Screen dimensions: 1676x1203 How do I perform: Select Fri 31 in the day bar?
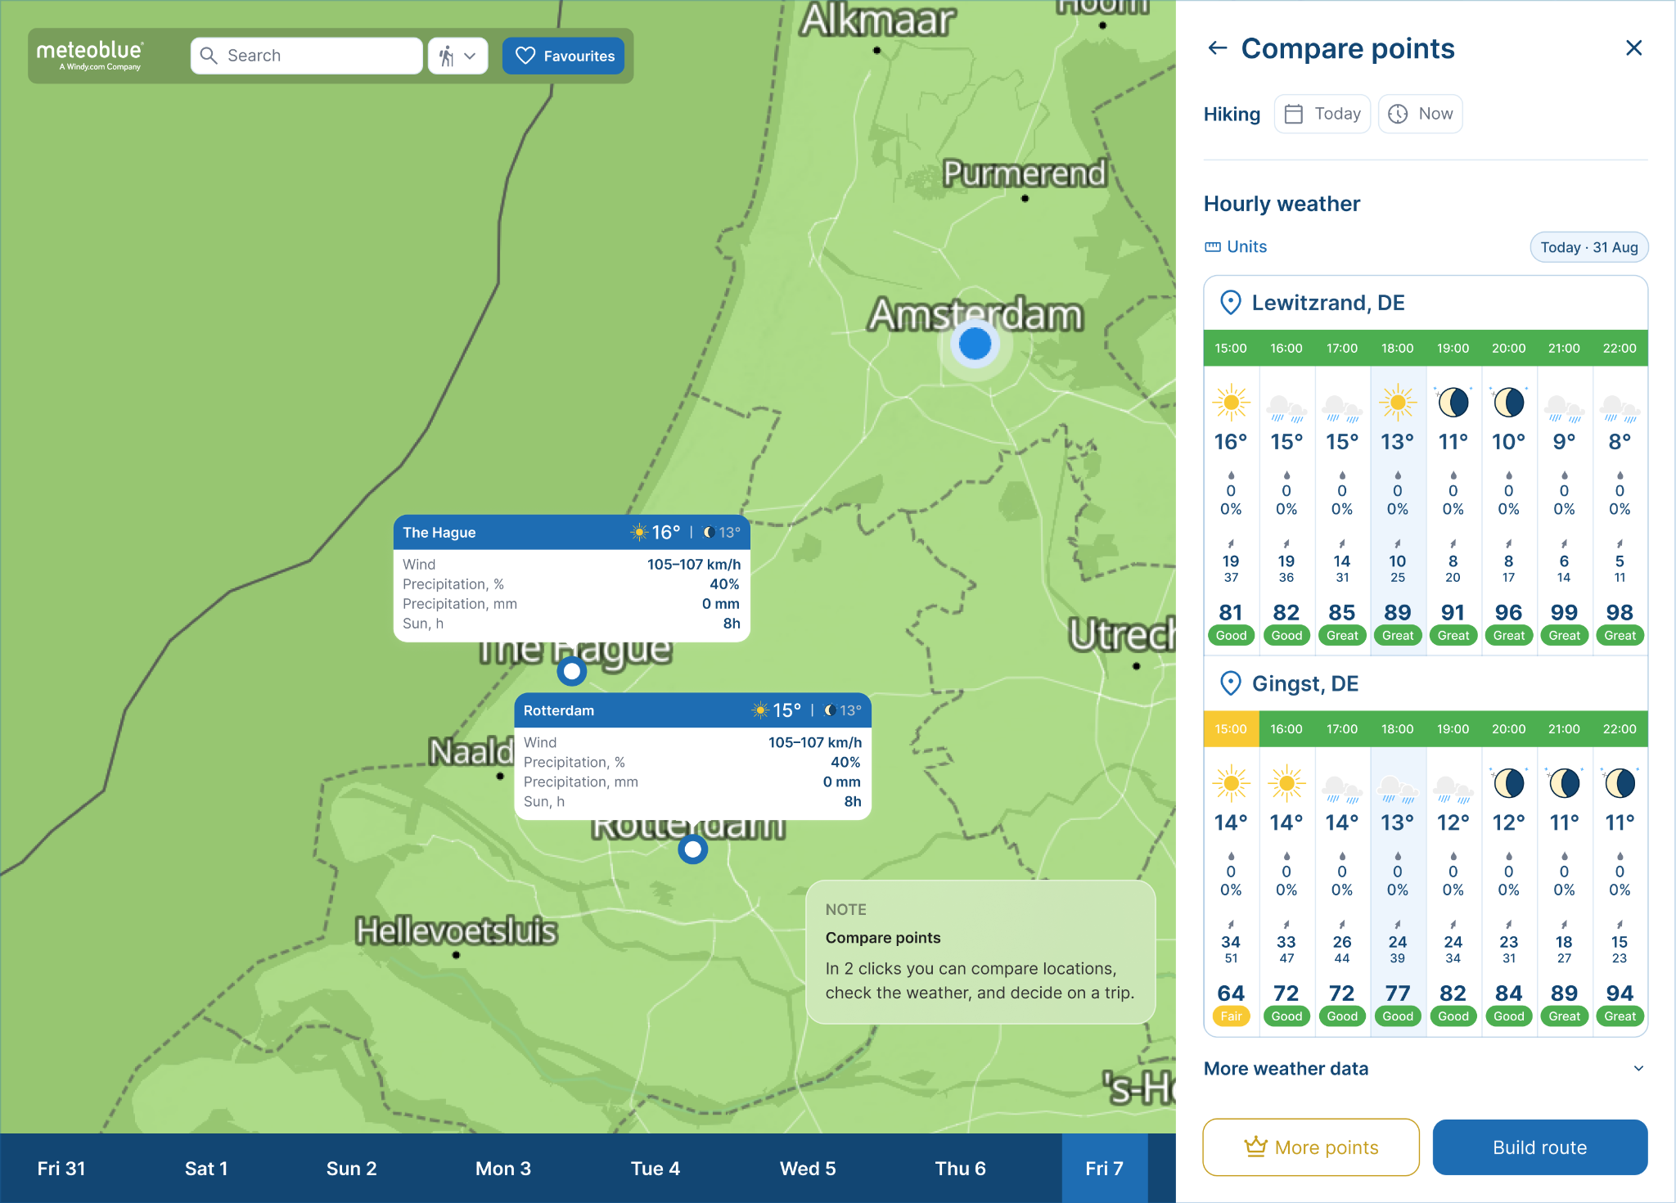click(61, 1169)
